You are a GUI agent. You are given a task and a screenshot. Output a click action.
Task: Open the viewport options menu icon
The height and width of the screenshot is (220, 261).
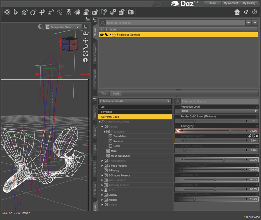click(x=85, y=27)
